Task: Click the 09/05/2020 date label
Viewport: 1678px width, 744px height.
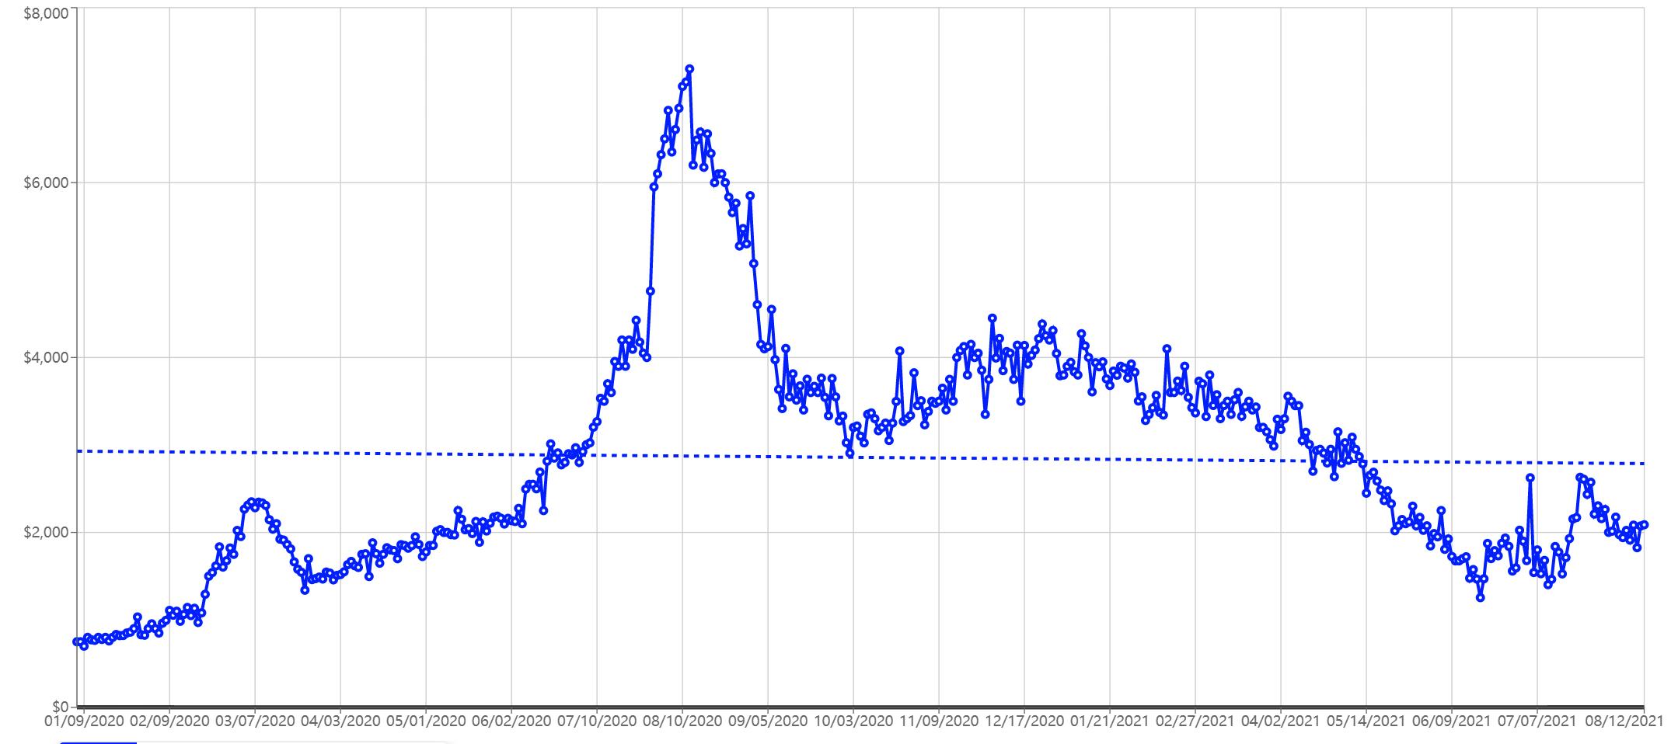Action: click(x=768, y=721)
